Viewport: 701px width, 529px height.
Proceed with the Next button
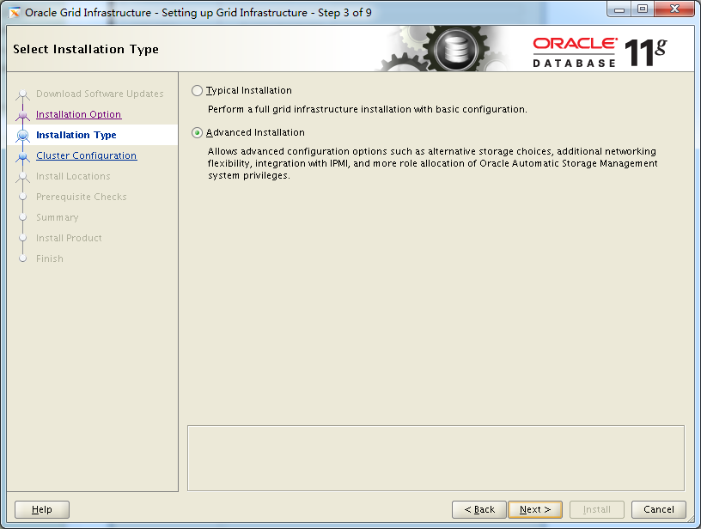pyautogui.click(x=535, y=509)
